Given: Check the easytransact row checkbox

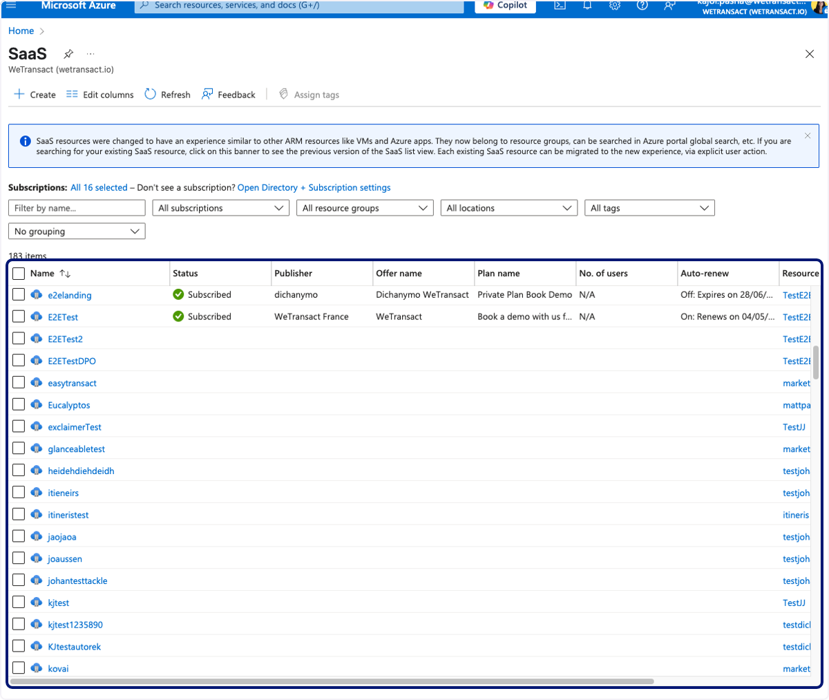Looking at the screenshot, I should [x=19, y=382].
